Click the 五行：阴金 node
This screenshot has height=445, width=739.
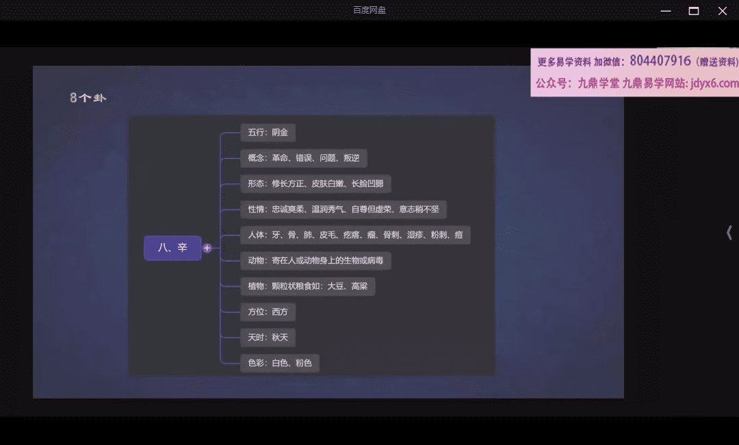coord(268,133)
